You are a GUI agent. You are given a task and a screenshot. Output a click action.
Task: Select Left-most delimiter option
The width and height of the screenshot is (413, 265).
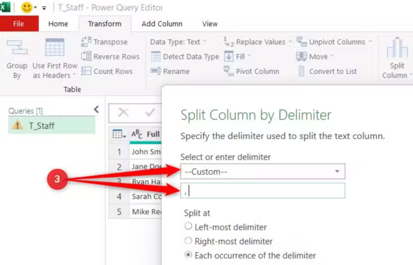pos(188,226)
